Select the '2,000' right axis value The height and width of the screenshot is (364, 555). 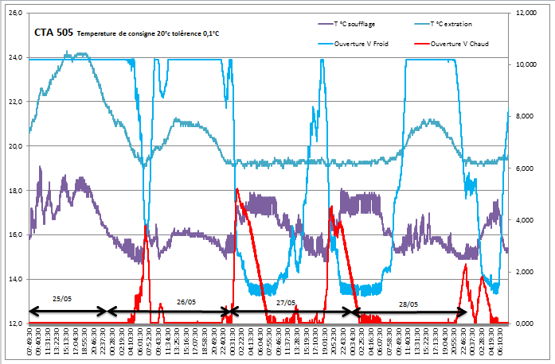click(525, 272)
